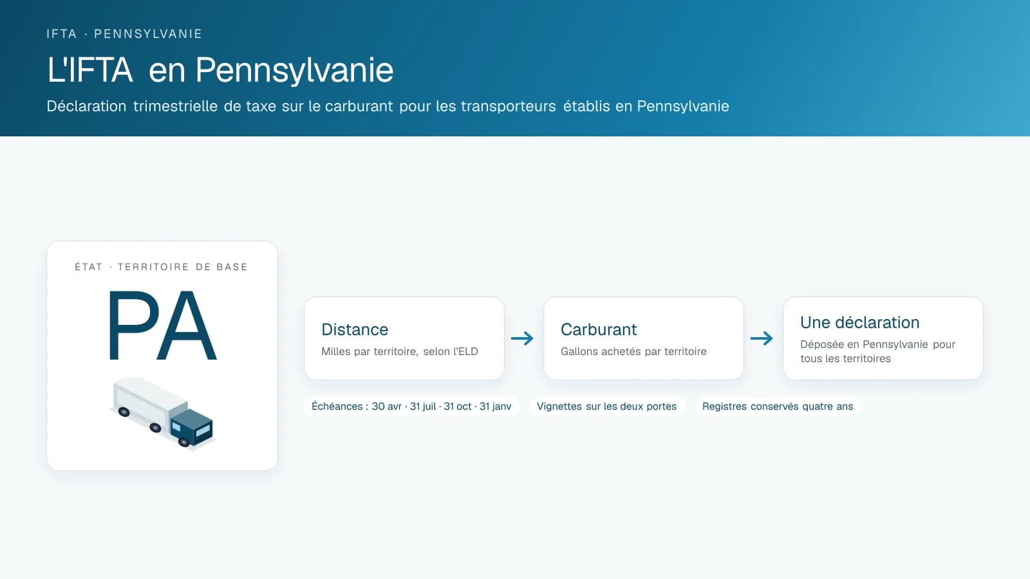Click the Vignettes sur les deux portes pill
1030x579 pixels.
coord(607,407)
